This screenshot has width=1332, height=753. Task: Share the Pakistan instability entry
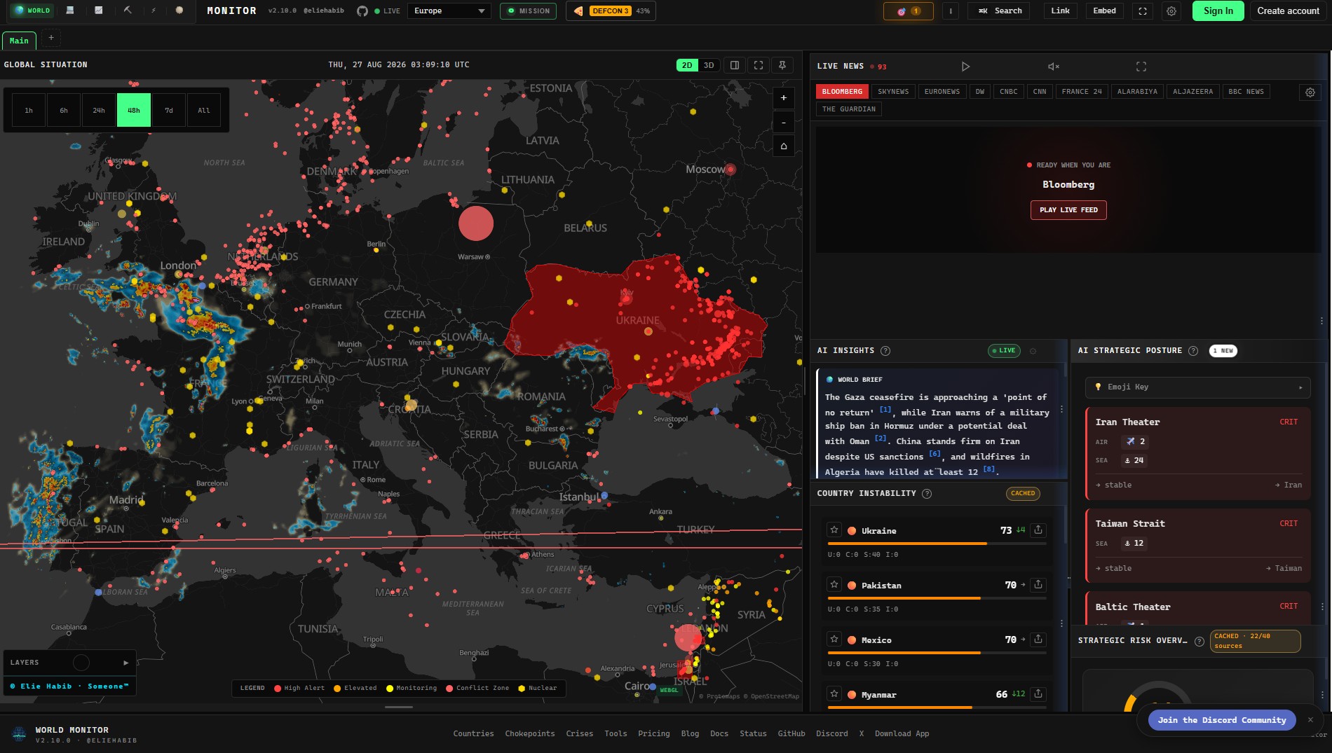1038,585
